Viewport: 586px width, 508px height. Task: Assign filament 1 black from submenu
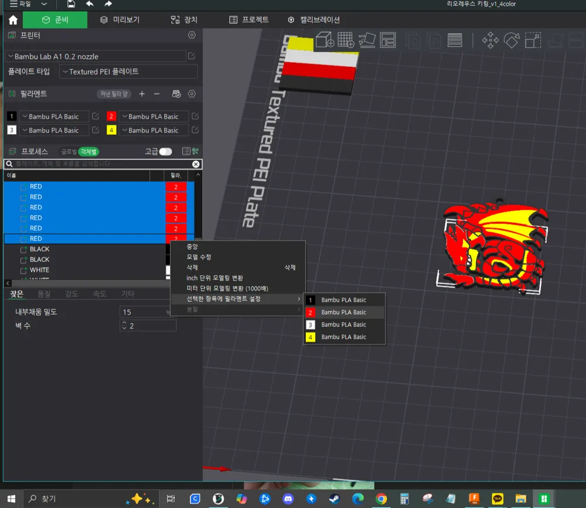(x=344, y=300)
